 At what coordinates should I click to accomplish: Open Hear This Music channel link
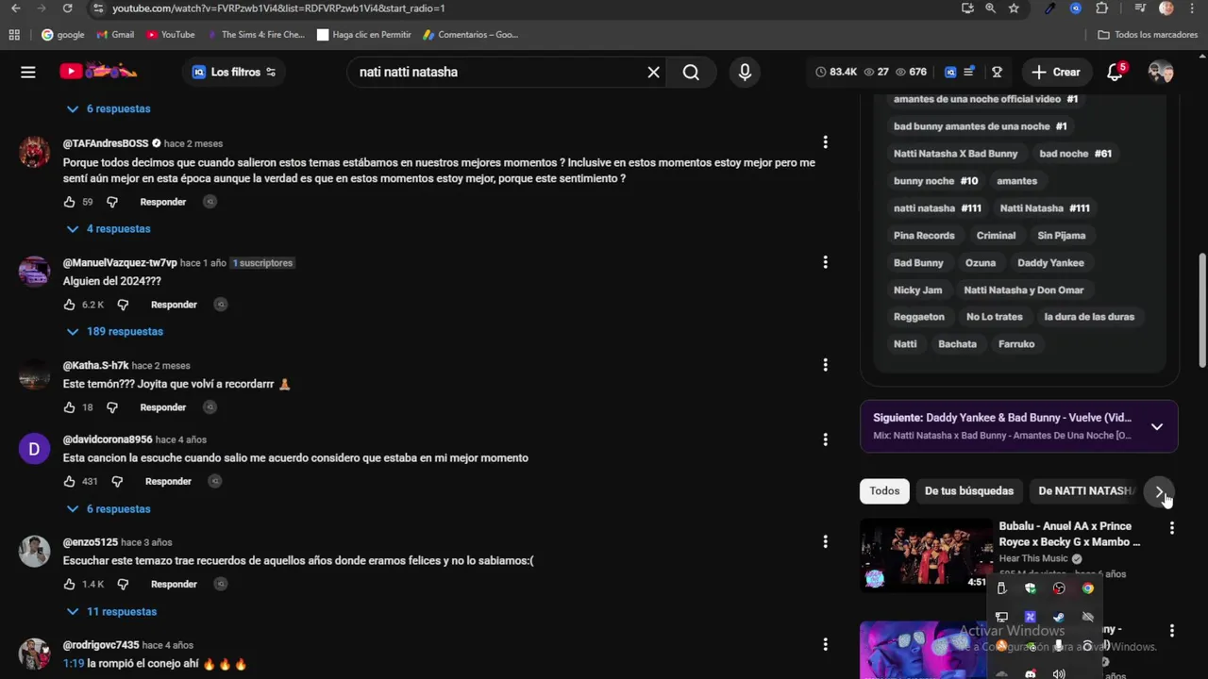[x=1033, y=558]
